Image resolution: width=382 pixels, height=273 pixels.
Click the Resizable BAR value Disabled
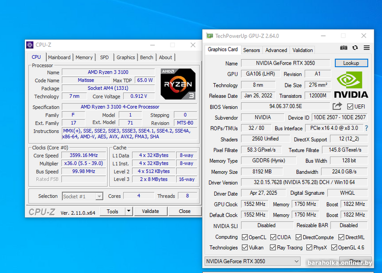[x=349, y=225]
